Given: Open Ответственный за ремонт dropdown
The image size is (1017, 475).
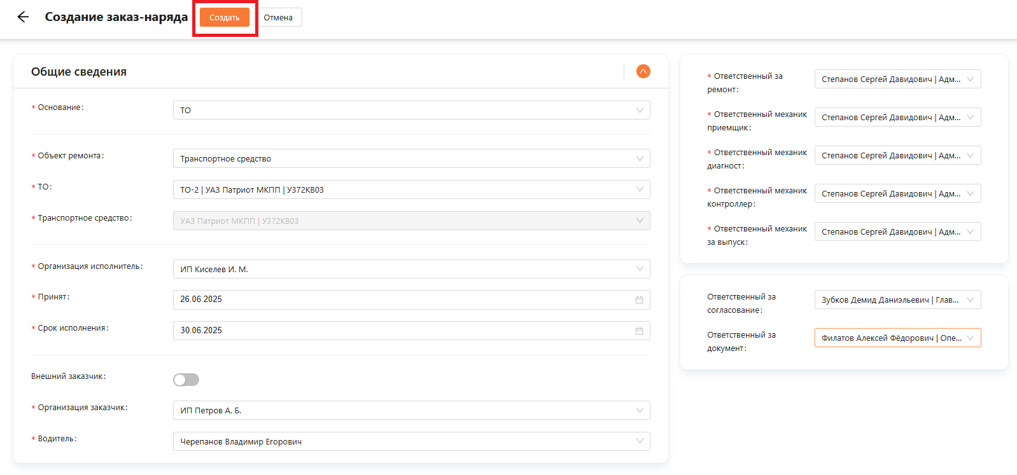Looking at the screenshot, I should pyautogui.click(x=897, y=79).
